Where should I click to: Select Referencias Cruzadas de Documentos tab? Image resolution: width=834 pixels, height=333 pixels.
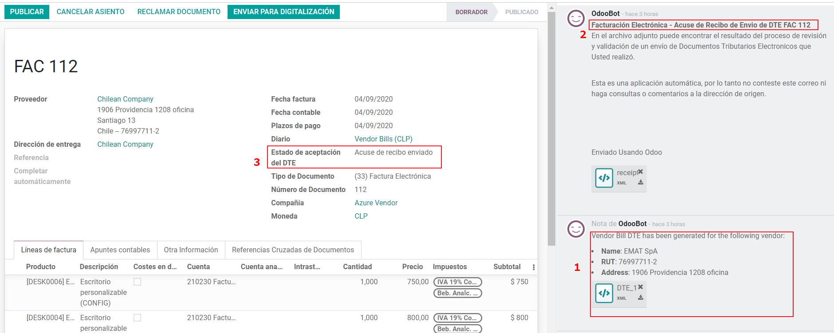coord(293,250)
